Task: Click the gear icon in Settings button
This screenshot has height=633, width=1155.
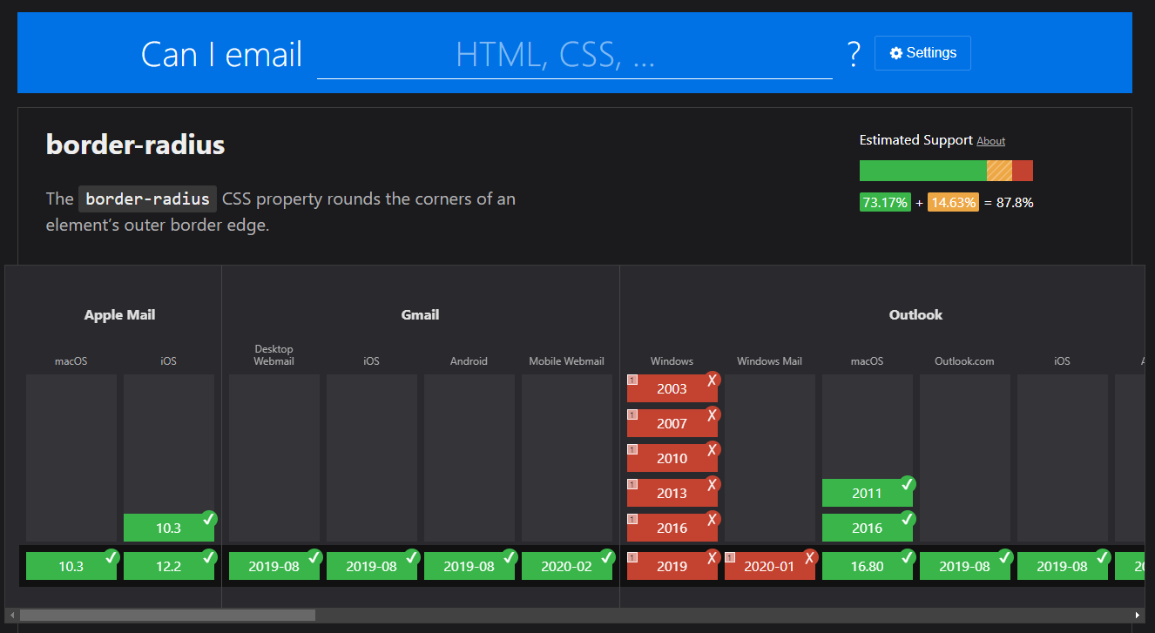Action: pos(895,53)
